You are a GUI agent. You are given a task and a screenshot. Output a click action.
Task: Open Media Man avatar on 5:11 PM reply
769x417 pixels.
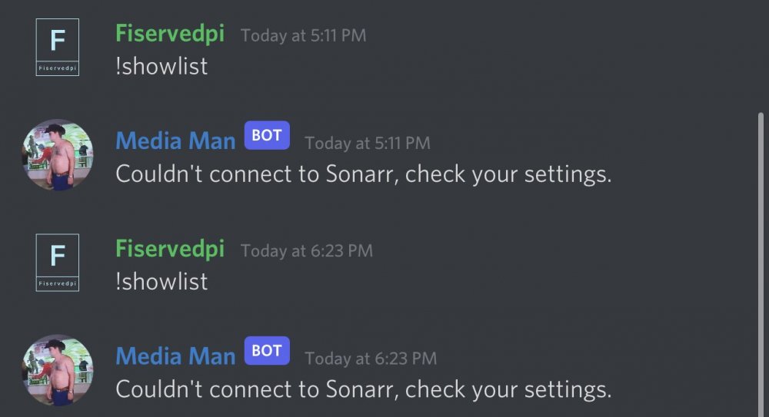pos(58,155)
